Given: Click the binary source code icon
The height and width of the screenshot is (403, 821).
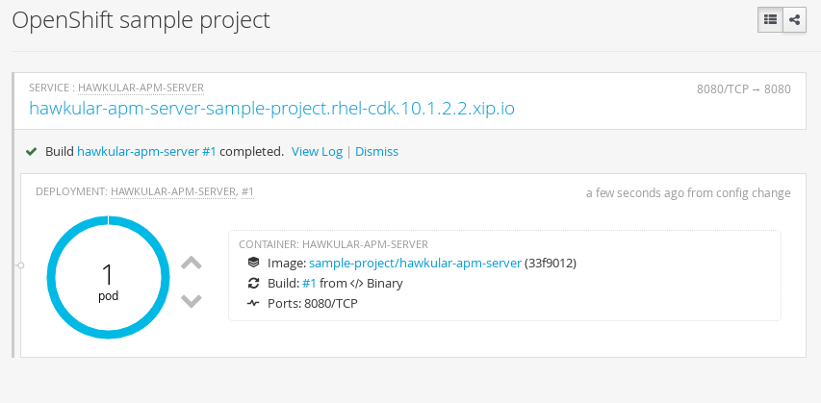Looking at the screenshot, I should pyautogui.click(x=356, y=284).
